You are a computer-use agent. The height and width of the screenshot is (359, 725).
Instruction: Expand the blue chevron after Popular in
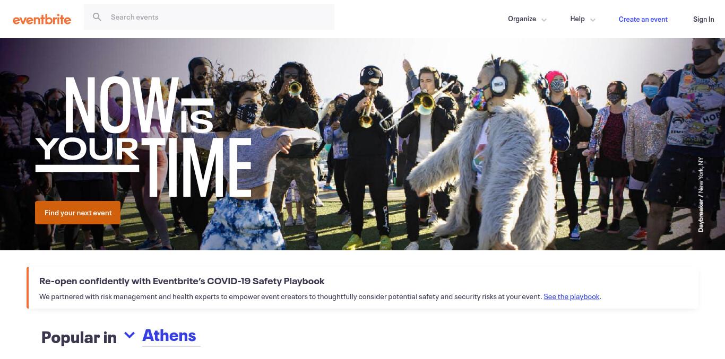[x=129, y=335]
